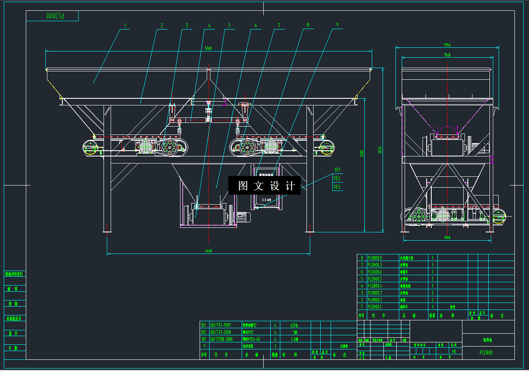
Task: Select balloon number 4 leader label
Action: click(209, 26)
